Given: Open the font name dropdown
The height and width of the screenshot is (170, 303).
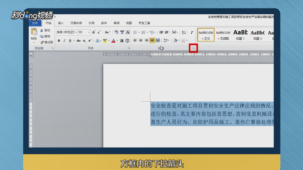Looking at the screenshot, I should coord(76,32).
